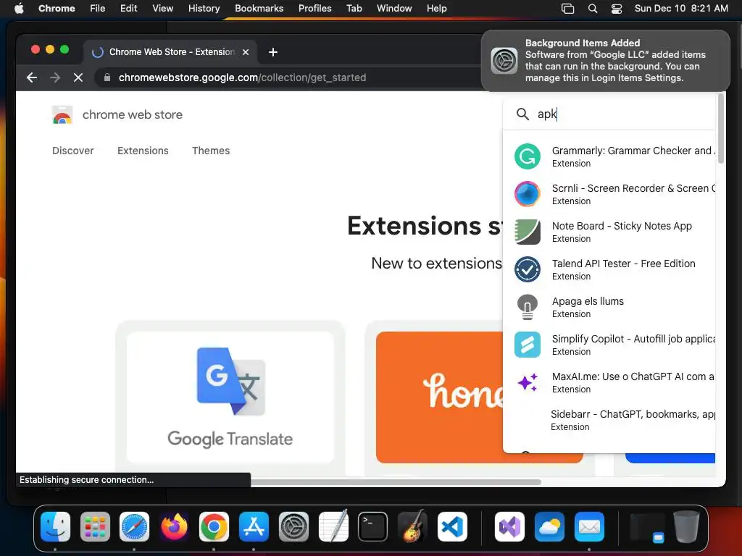The width and height of the screenshot is (742, 556).
Task: Select Grammarly extension icon in suggestions
Action: point(528,156)
